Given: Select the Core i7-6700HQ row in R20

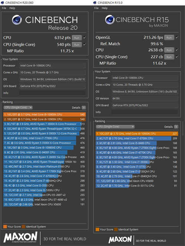Looking at the screenshot, I should pyautogui.click(x=44, y=176).
